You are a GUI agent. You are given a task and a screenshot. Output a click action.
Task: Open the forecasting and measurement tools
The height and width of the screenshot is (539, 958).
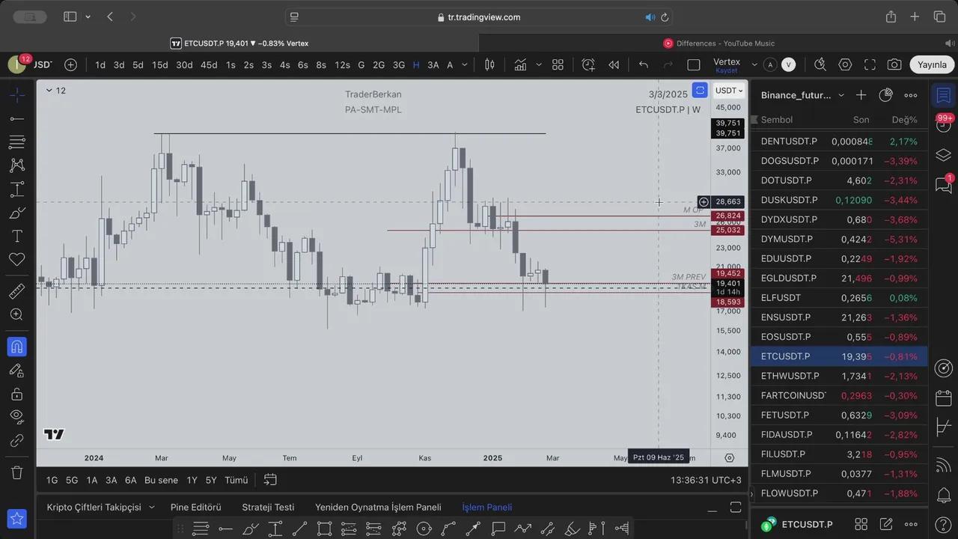(x=16, y=189)
